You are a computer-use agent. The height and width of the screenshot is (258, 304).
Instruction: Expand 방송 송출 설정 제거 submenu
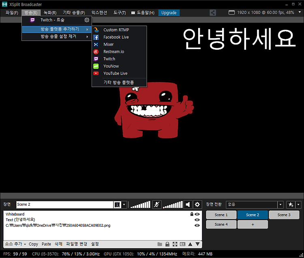56,36
